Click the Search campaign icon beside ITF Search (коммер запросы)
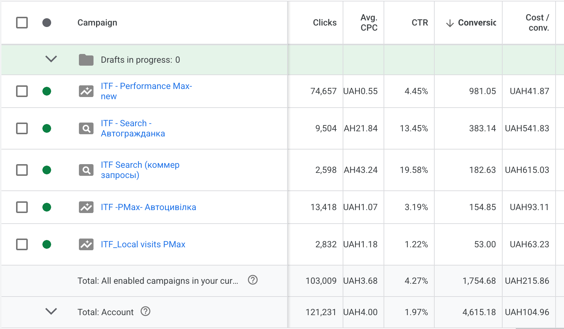 pyautogui.click(x=86, y=170)
